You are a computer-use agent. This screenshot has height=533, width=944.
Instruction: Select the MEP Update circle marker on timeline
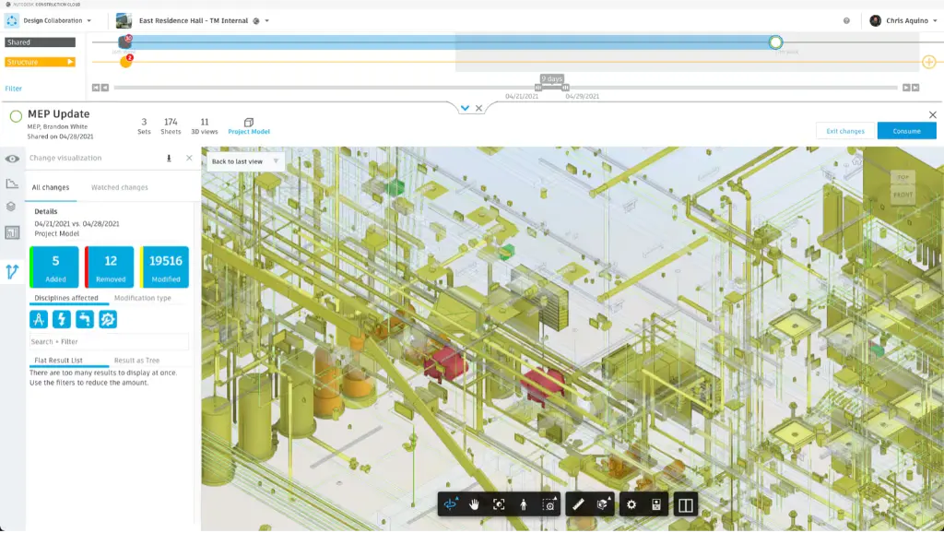(x=775, y=42)
